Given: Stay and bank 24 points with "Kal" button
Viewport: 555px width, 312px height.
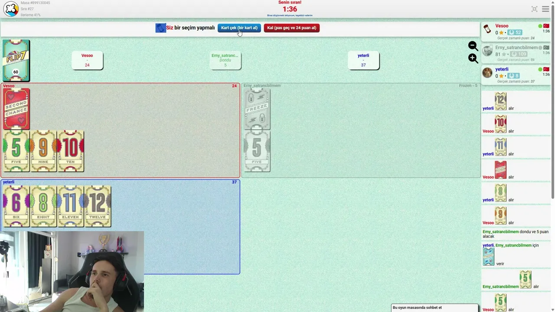Looking at the screenshot, I should pos(292,28).
